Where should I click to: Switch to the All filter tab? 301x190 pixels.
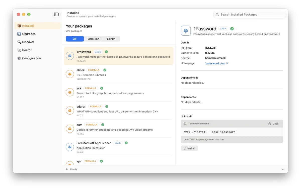[75, 39]
